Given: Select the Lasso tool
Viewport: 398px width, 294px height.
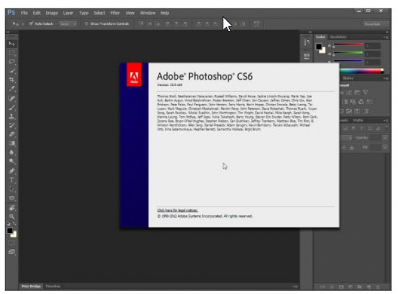Looking at the screenshot, I should (x=12, y=62).
